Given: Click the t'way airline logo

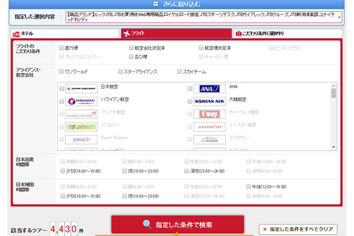Looking at the screenshot, I should [x=209, y=114].
